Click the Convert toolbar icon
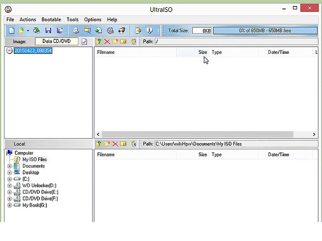The height and width of the screenshot is (241, 322). click(x=88, y=30)
